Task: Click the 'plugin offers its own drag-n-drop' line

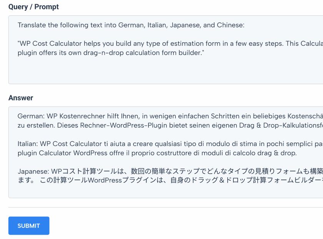Action: 111,53
